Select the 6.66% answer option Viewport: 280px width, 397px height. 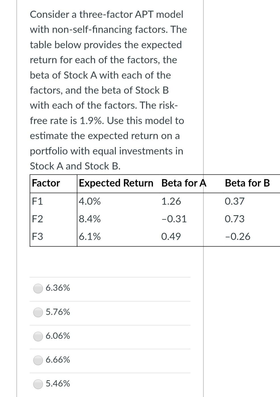point(38,360)
